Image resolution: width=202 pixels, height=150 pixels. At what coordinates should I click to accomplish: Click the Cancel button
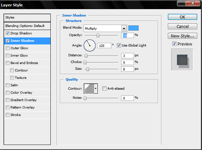[x=182, y=26]
